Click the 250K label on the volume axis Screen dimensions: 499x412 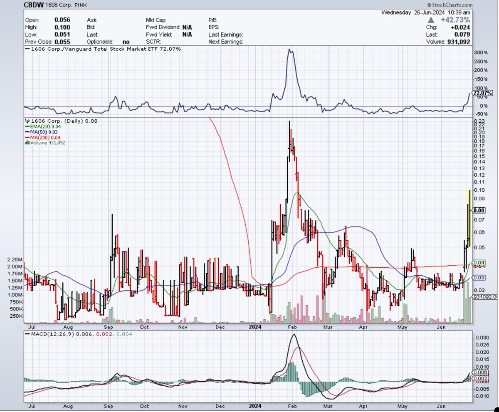pyautogui.click(x=17, y=316)
